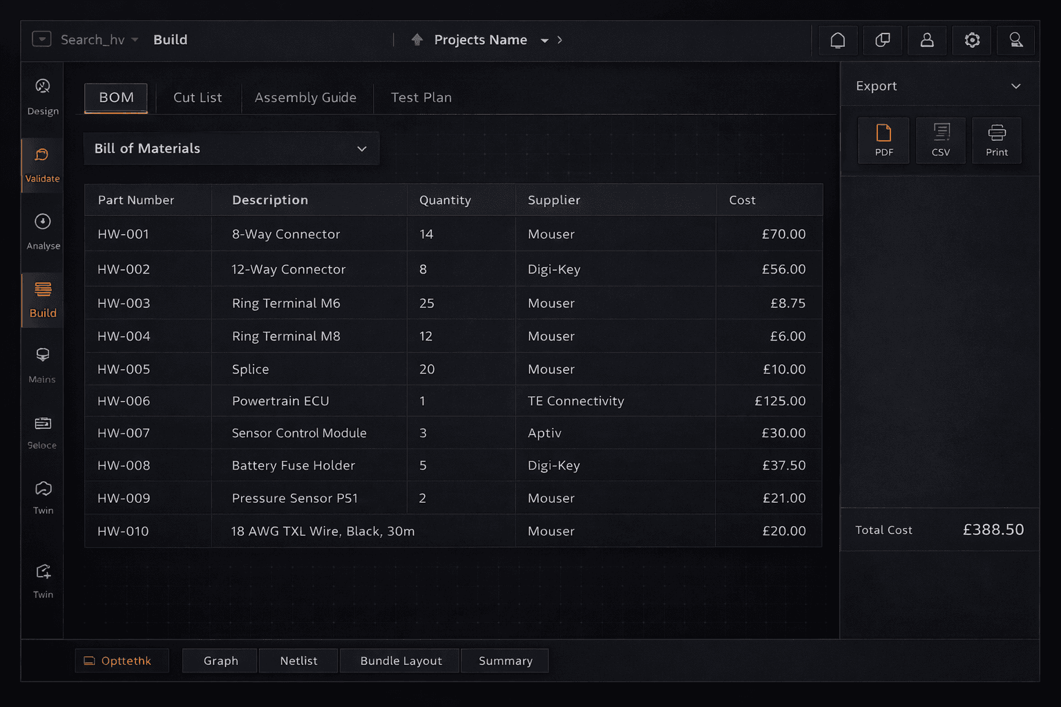1061x707 pixels.
Task: Open the Mains section from the sidebar
Action: (x=42, y=365)
